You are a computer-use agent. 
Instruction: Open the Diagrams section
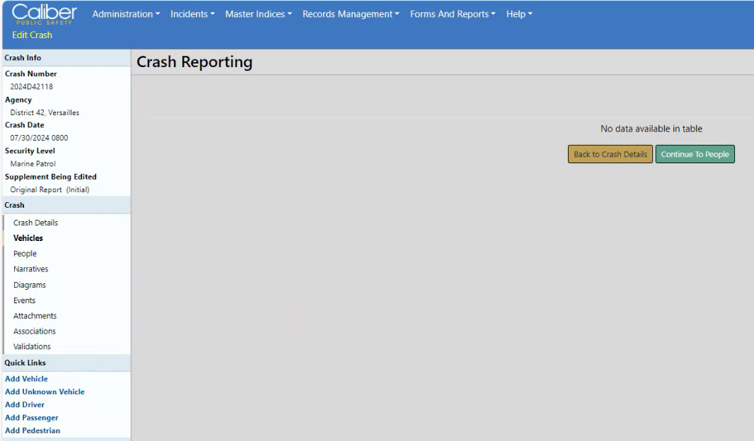coord(30,285)
